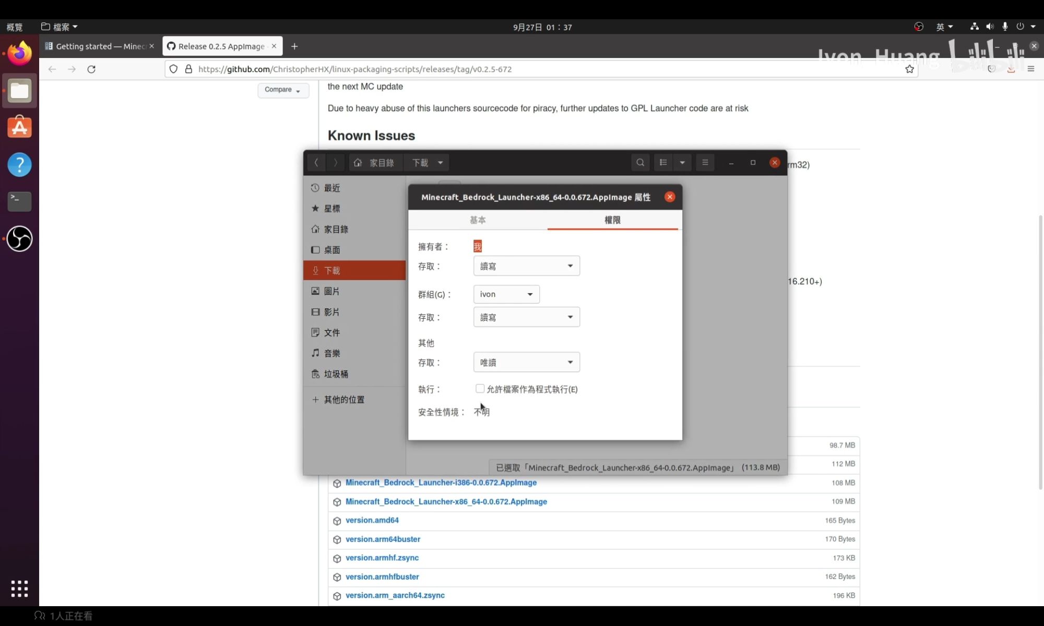Click the microphone icon in top bar

click(x=1005, y=27)
